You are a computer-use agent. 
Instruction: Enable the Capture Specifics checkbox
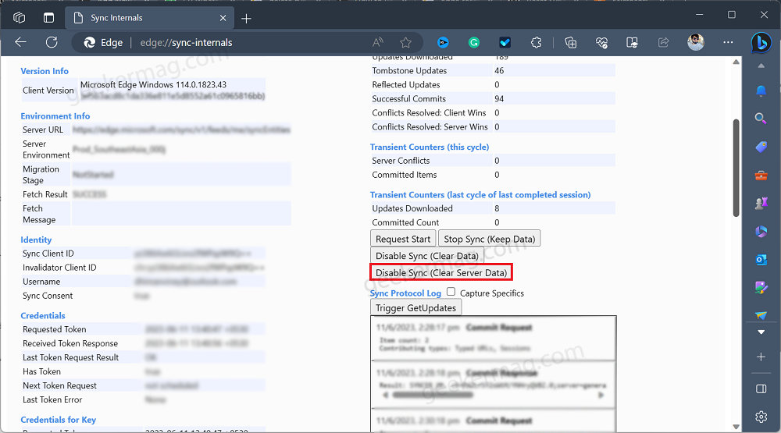pyautogui.click(x=451, y=292)
